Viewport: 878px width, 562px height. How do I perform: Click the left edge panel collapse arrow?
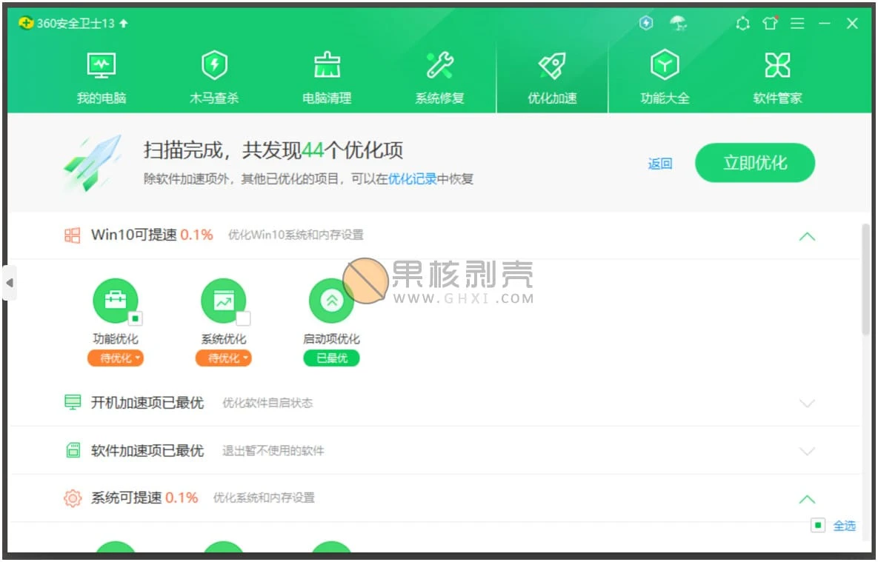coord(10,283)
